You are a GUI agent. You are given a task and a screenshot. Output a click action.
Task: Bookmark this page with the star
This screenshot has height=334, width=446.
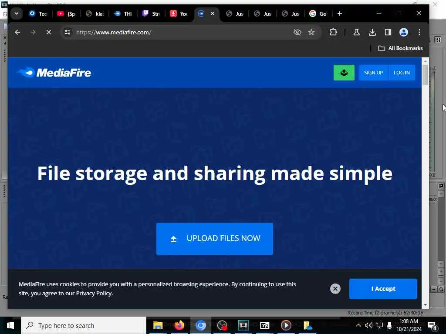pyautogui.click(x=311, y=32)
